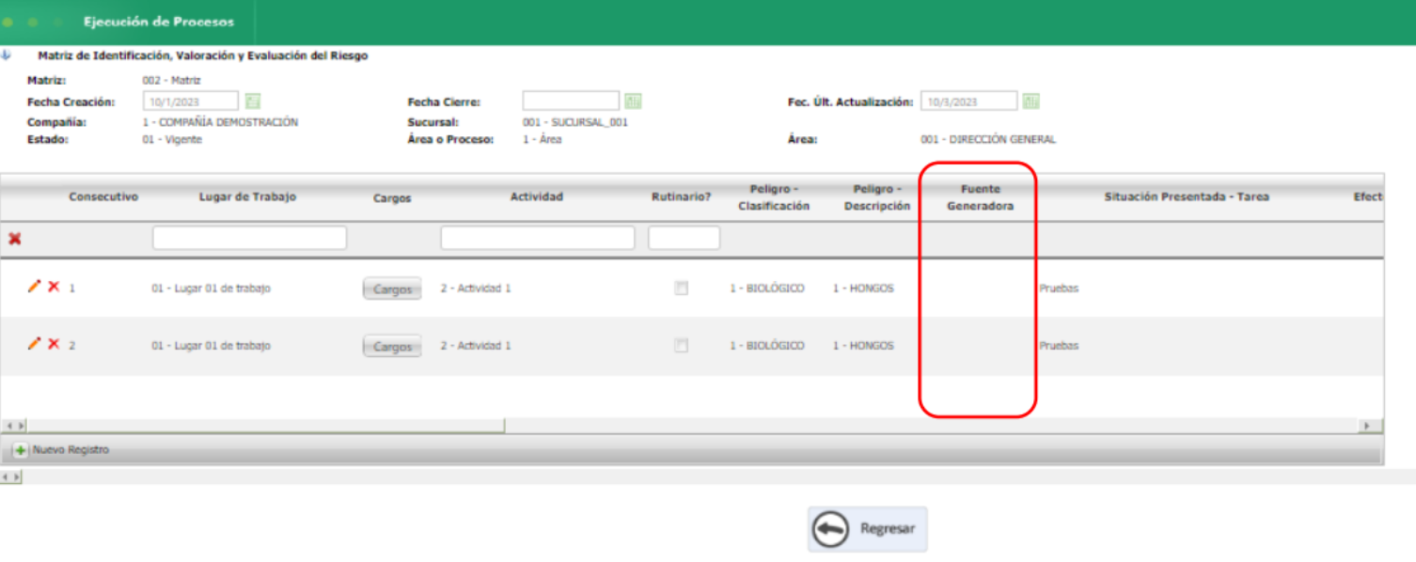The height and width of the screenshot is (562, 1416).
Task: Open Cargos button in row 2
Action: pos(392,347)
